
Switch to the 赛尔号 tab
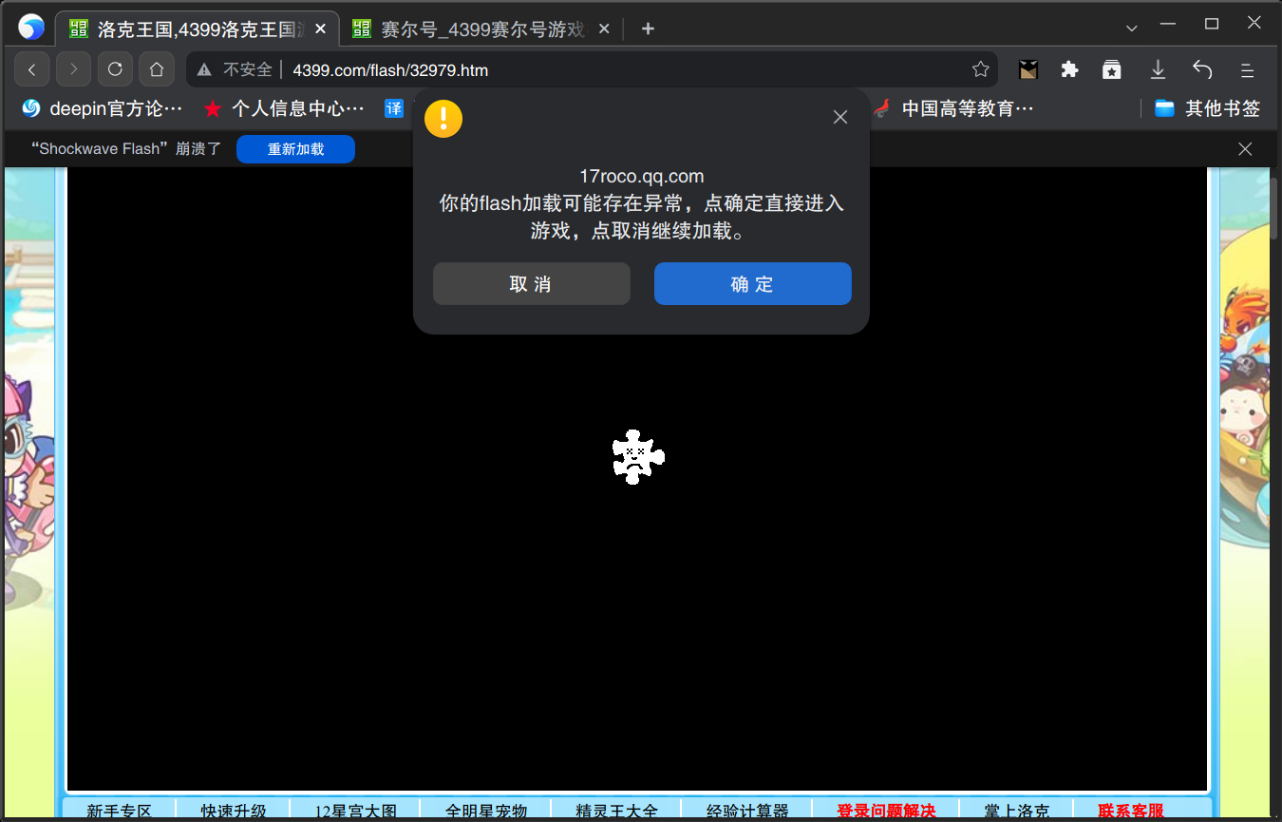tap(483, 29)
